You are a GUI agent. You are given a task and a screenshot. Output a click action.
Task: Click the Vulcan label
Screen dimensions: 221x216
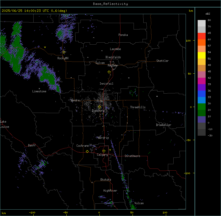[x=139, y=203]
